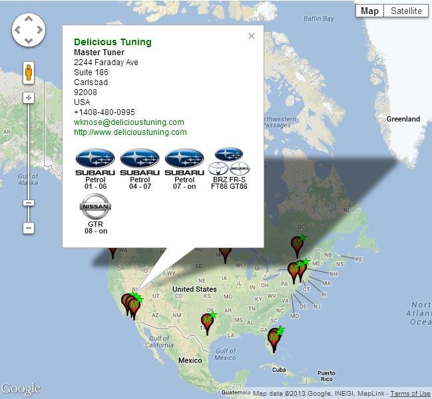
Task: Click the Street View pegman icon
Action: [29, 72]
